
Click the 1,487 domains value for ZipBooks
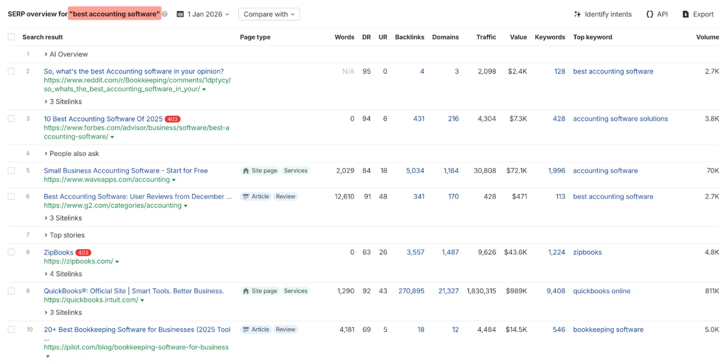450,252
